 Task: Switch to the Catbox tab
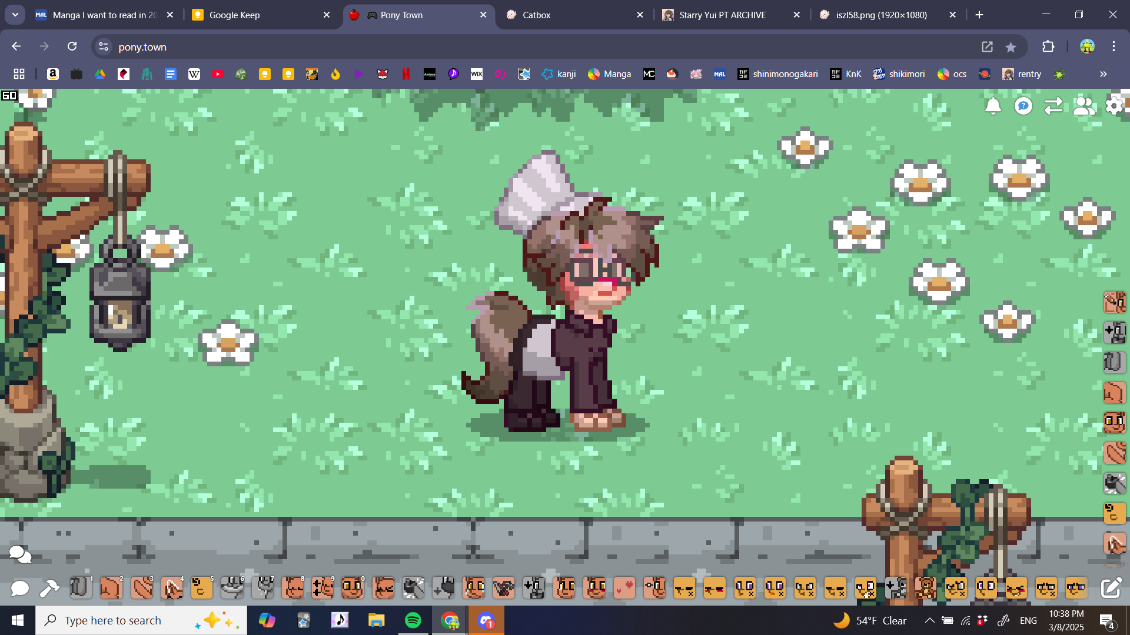point(536,15)
